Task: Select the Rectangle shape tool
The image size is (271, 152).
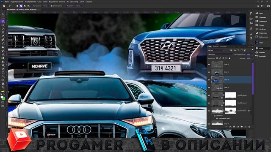Action: [3, 80]
